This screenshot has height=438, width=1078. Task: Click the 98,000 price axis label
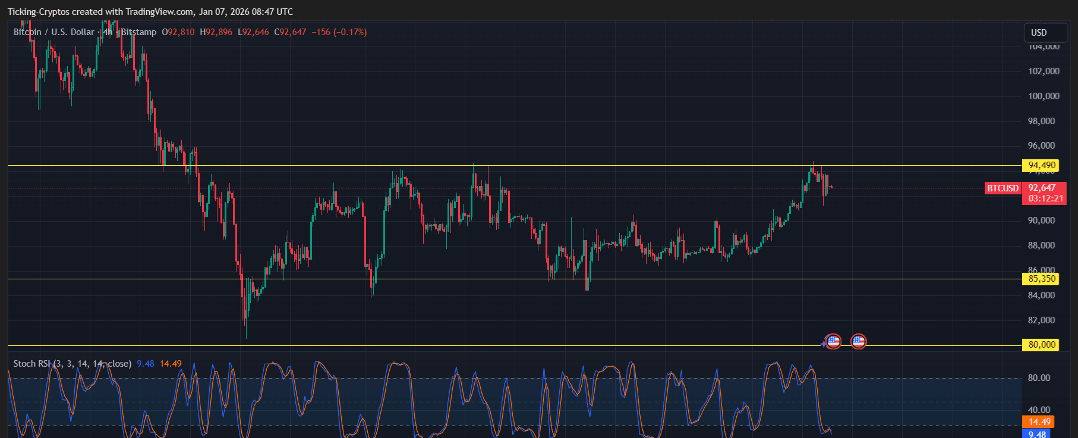1042,121
